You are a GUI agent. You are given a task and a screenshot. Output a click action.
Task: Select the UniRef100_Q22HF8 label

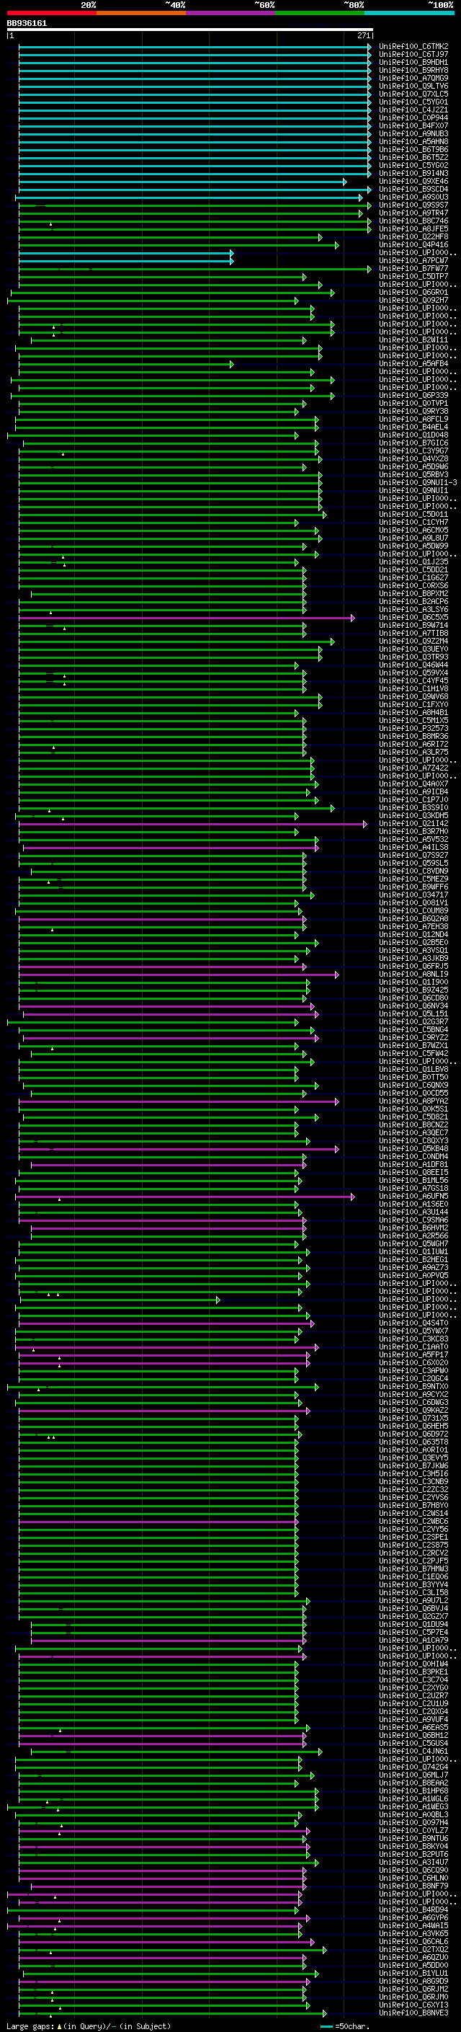pyautogui.click(x=413, y=237)
